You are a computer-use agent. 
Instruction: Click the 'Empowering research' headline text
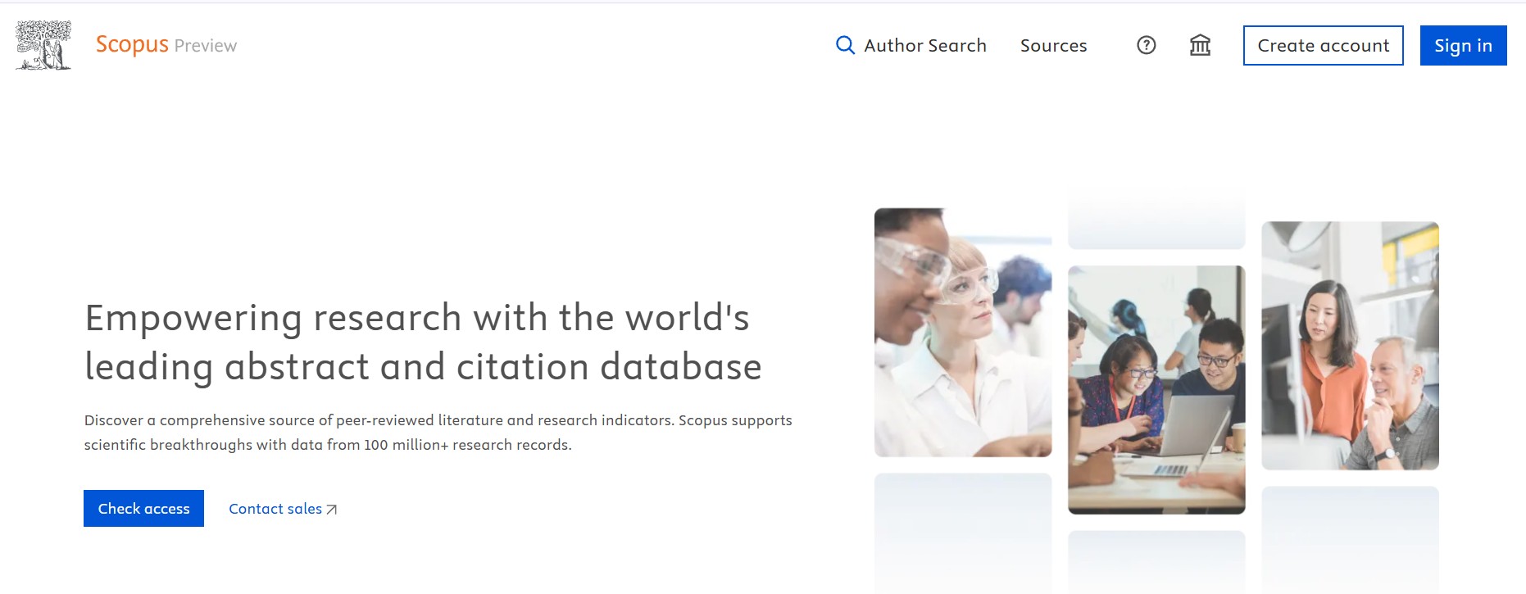pos(423,342)
